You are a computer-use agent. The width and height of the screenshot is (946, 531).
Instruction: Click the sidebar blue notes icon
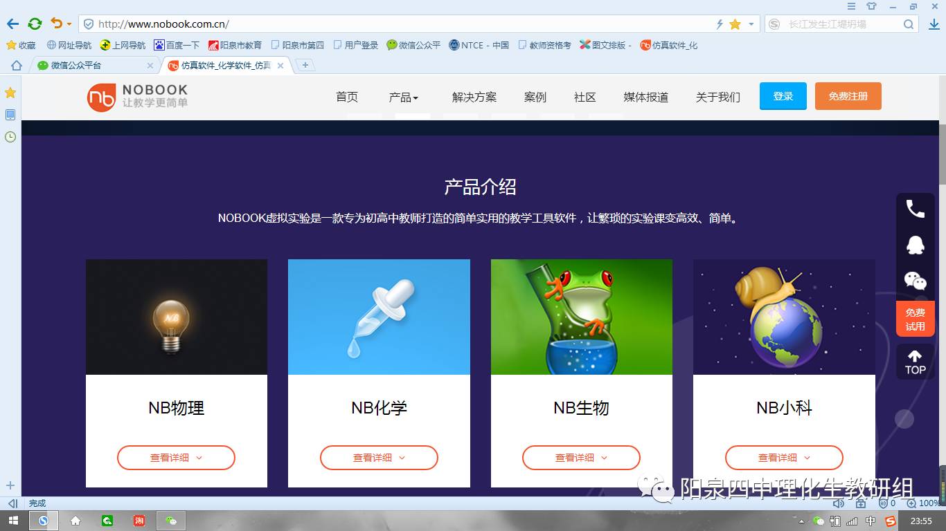pos(10,115)
